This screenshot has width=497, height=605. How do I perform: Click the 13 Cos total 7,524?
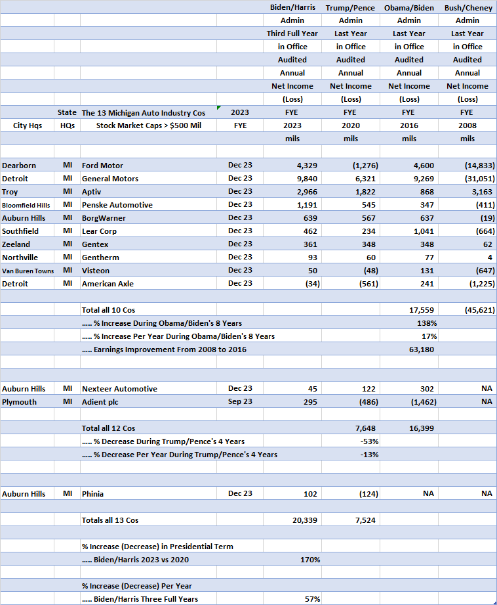(351, 520)
